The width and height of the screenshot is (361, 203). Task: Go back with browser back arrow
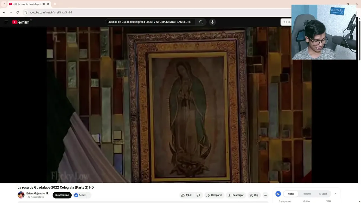[x=4, y=12]
